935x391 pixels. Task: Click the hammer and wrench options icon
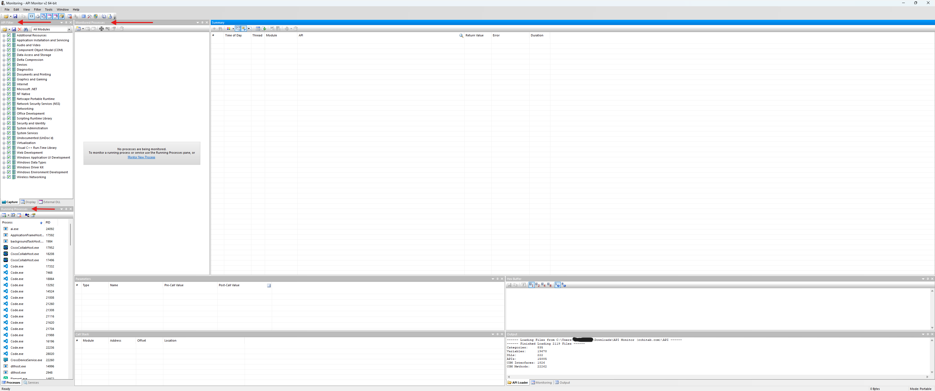pos(90,16)
